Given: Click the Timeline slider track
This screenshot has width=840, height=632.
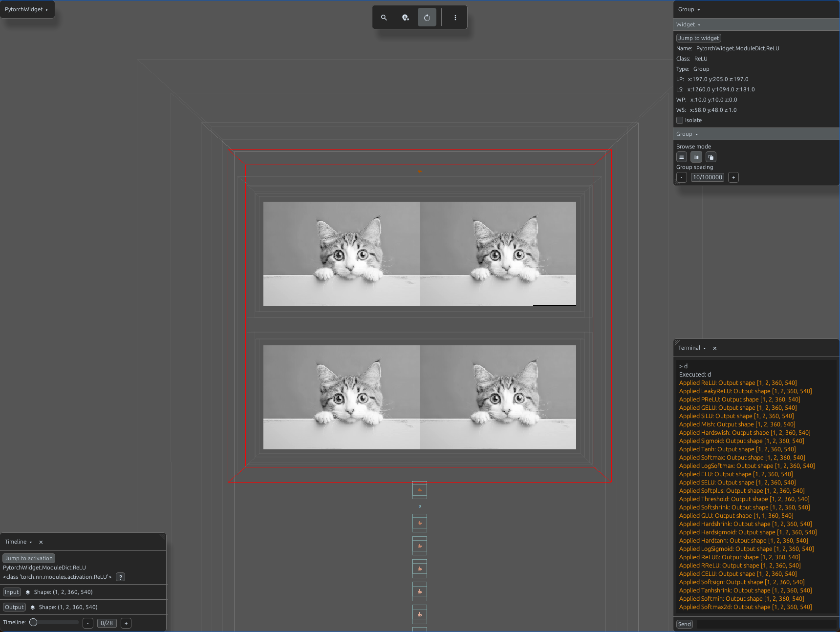Looking at the screenshot, I should coord(54,622).
